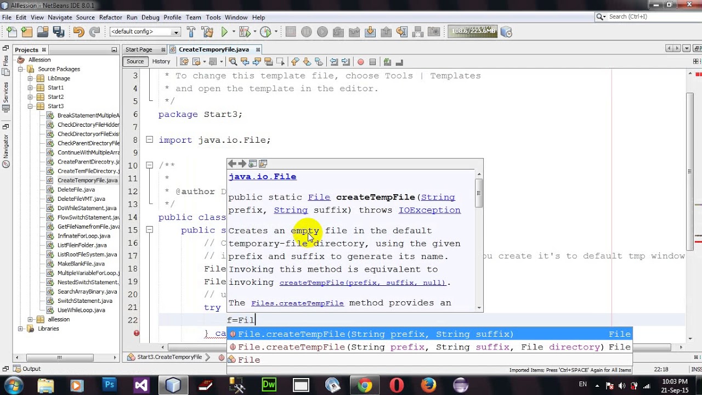Select the CreateTemporyFile.java editor tab

[214, 49]
